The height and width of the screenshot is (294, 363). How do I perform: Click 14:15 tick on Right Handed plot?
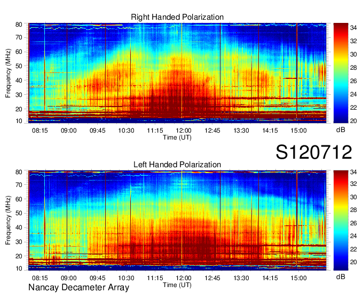click(270, 130)
